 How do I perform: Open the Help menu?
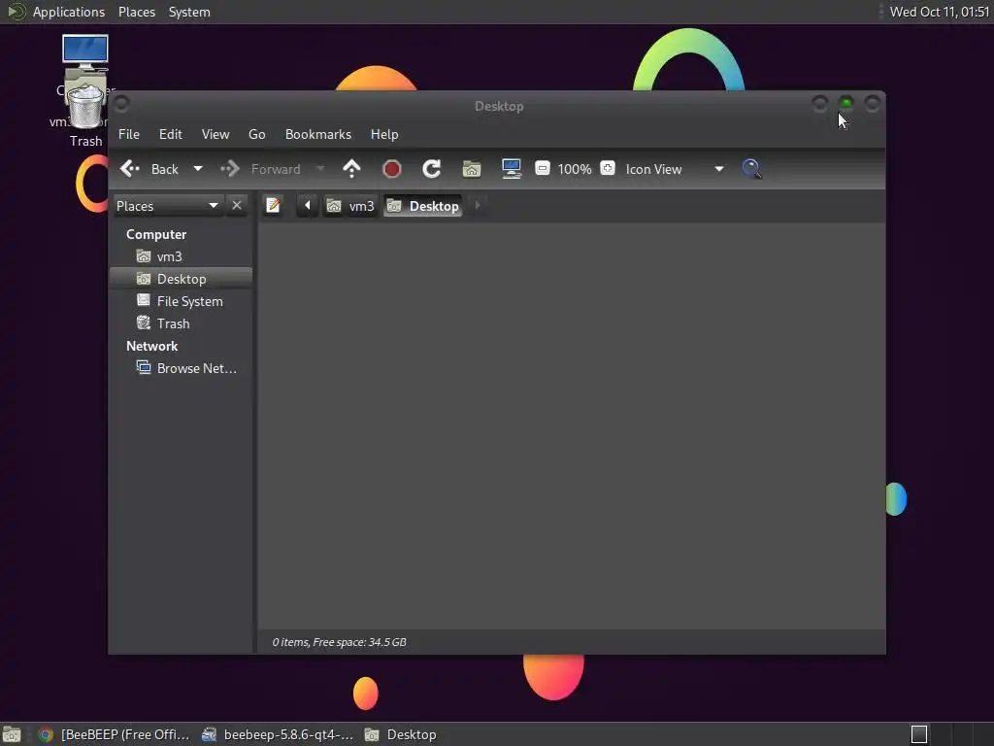pos(384,134)
